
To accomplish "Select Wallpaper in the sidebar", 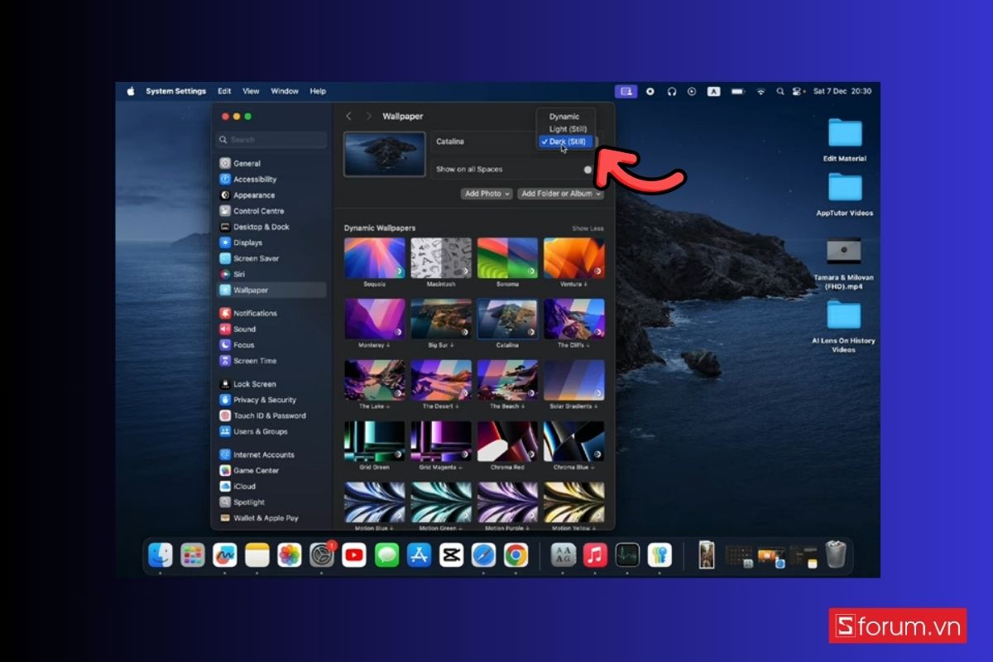I will coord(271,290).
